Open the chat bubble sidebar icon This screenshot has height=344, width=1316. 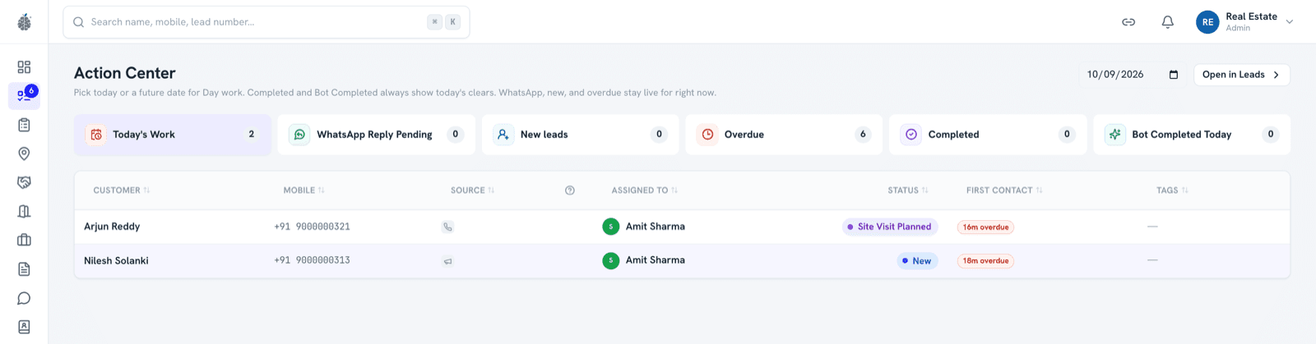(x=24, y=298)
